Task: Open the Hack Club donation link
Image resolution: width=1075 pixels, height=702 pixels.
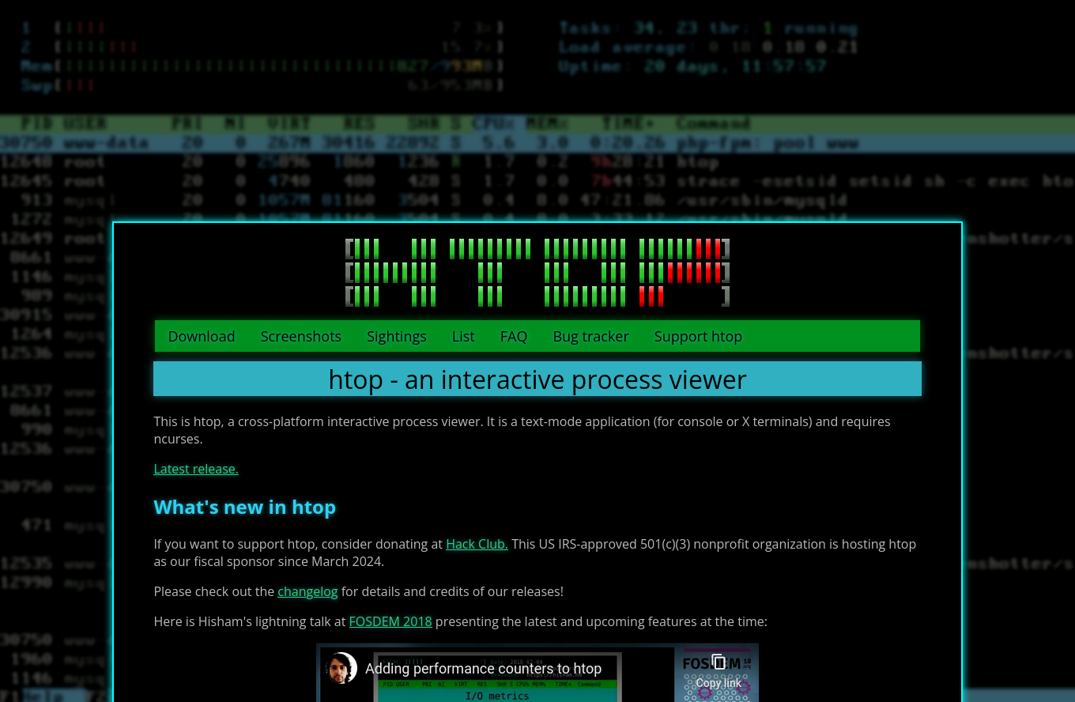Action: 477,544
